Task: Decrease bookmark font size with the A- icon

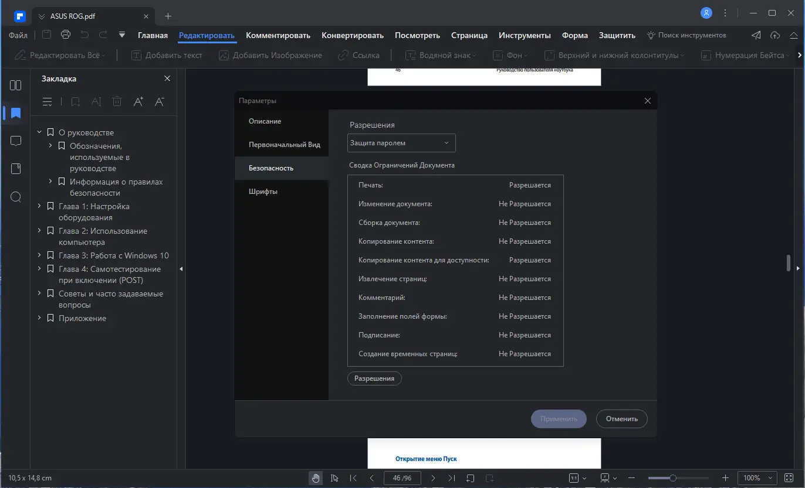Action: pos(159,102)
